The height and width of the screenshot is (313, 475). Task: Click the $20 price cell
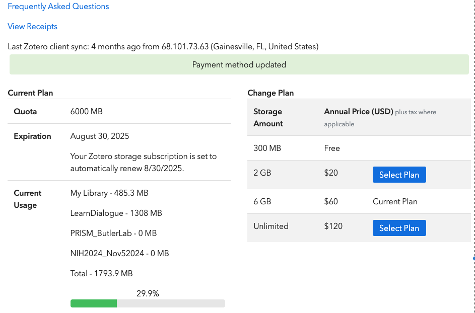[331, 173]
